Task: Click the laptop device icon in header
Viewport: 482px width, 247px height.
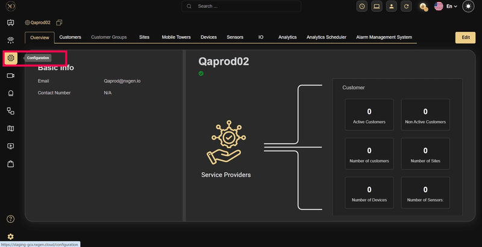Action: tap(377, 6)
